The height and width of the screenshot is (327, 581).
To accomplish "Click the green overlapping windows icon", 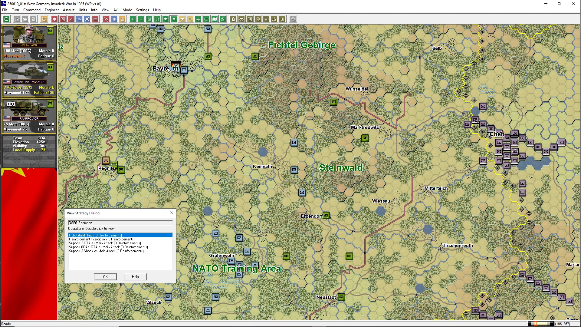I will (223, 19).
